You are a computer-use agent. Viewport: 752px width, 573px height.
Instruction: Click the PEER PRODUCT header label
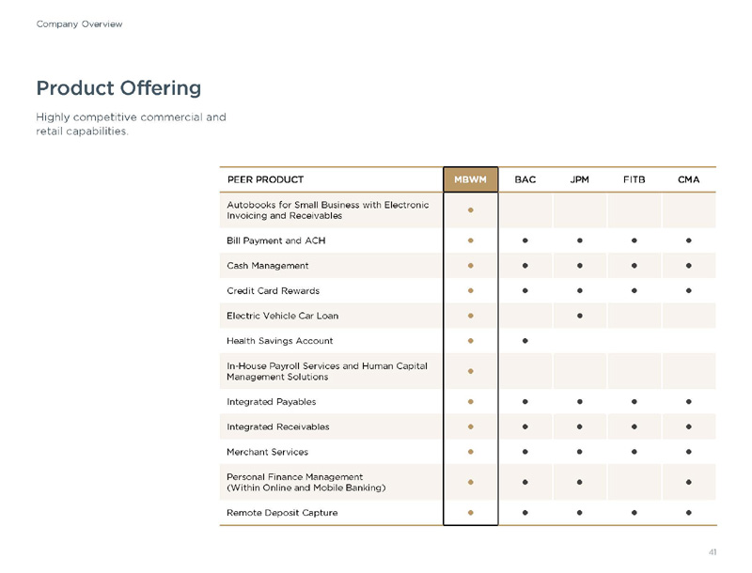pyautogui.click(x=265, y=178)
